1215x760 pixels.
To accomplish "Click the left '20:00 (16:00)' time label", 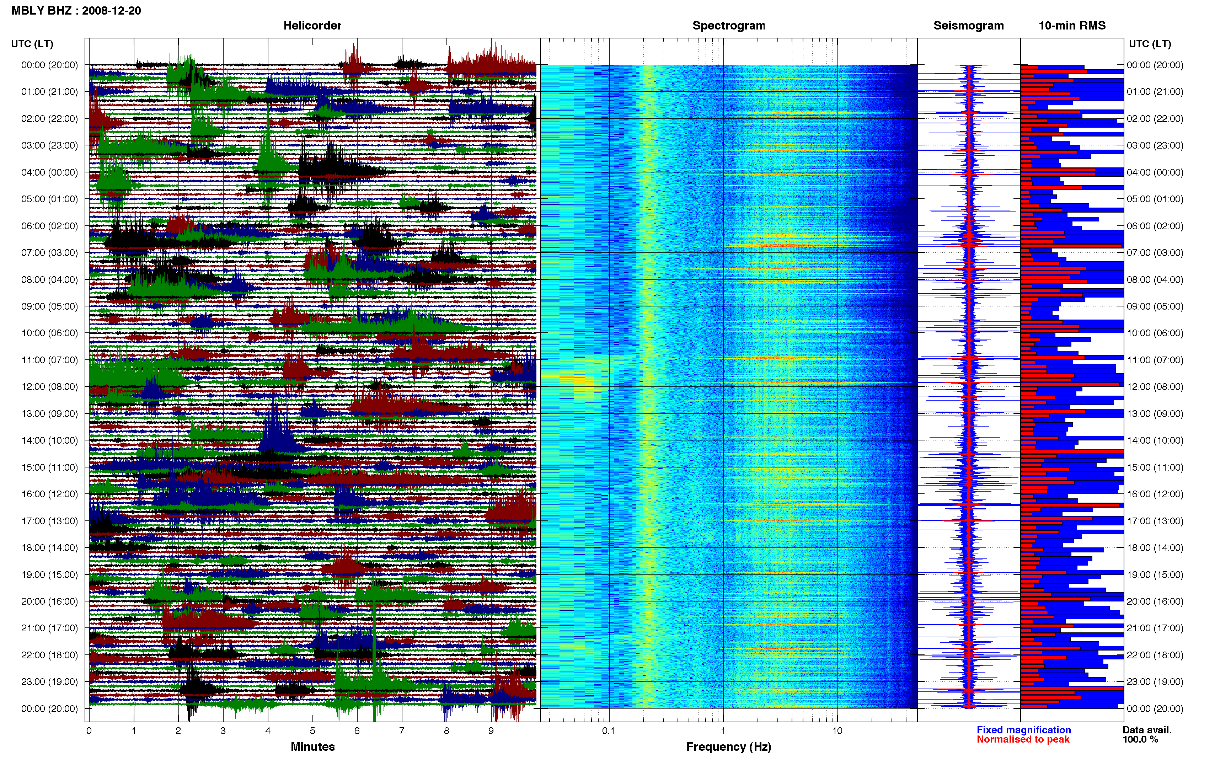I will [x=49, y=601].
